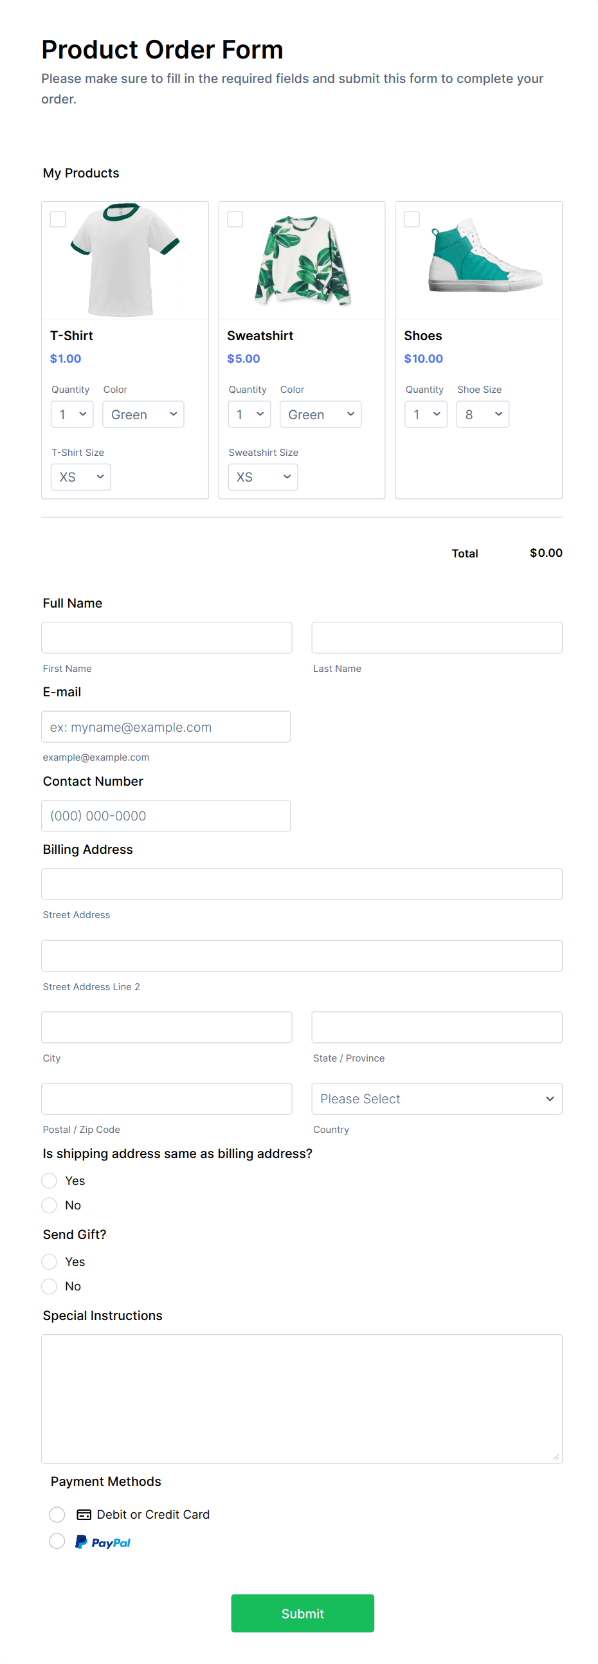Open the T-Shirt Size dropdown
598x1664 pixels.
point(80,476)
